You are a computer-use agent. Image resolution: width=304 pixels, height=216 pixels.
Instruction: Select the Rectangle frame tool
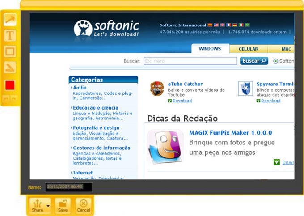pos(10,51)
